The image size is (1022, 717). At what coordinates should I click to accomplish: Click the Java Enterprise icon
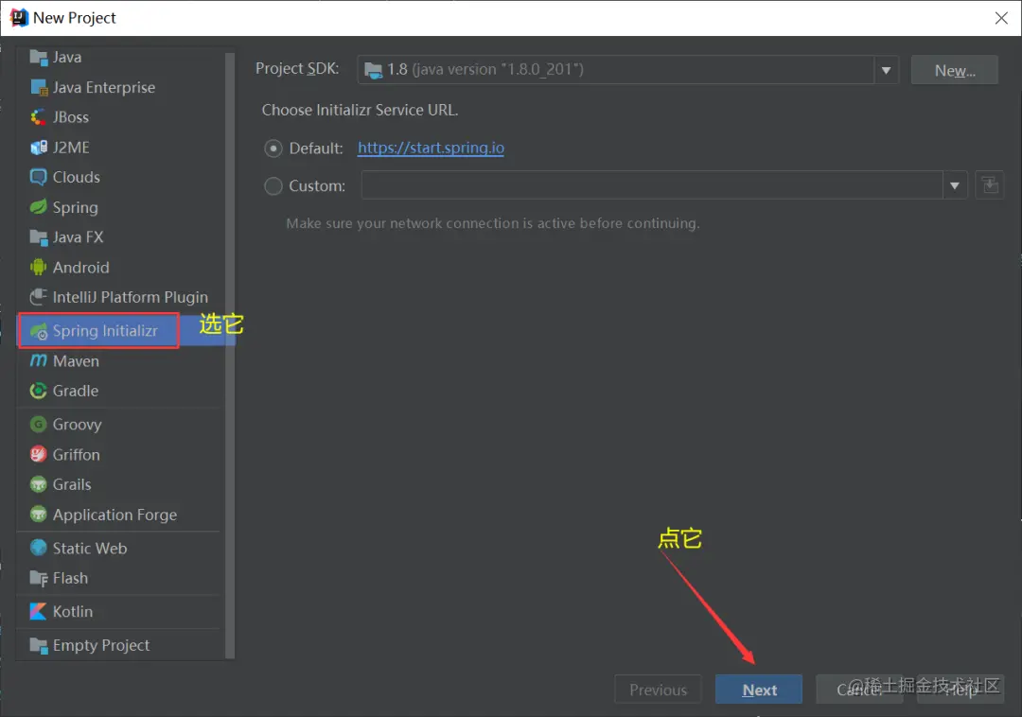click(x=39, y=87)
